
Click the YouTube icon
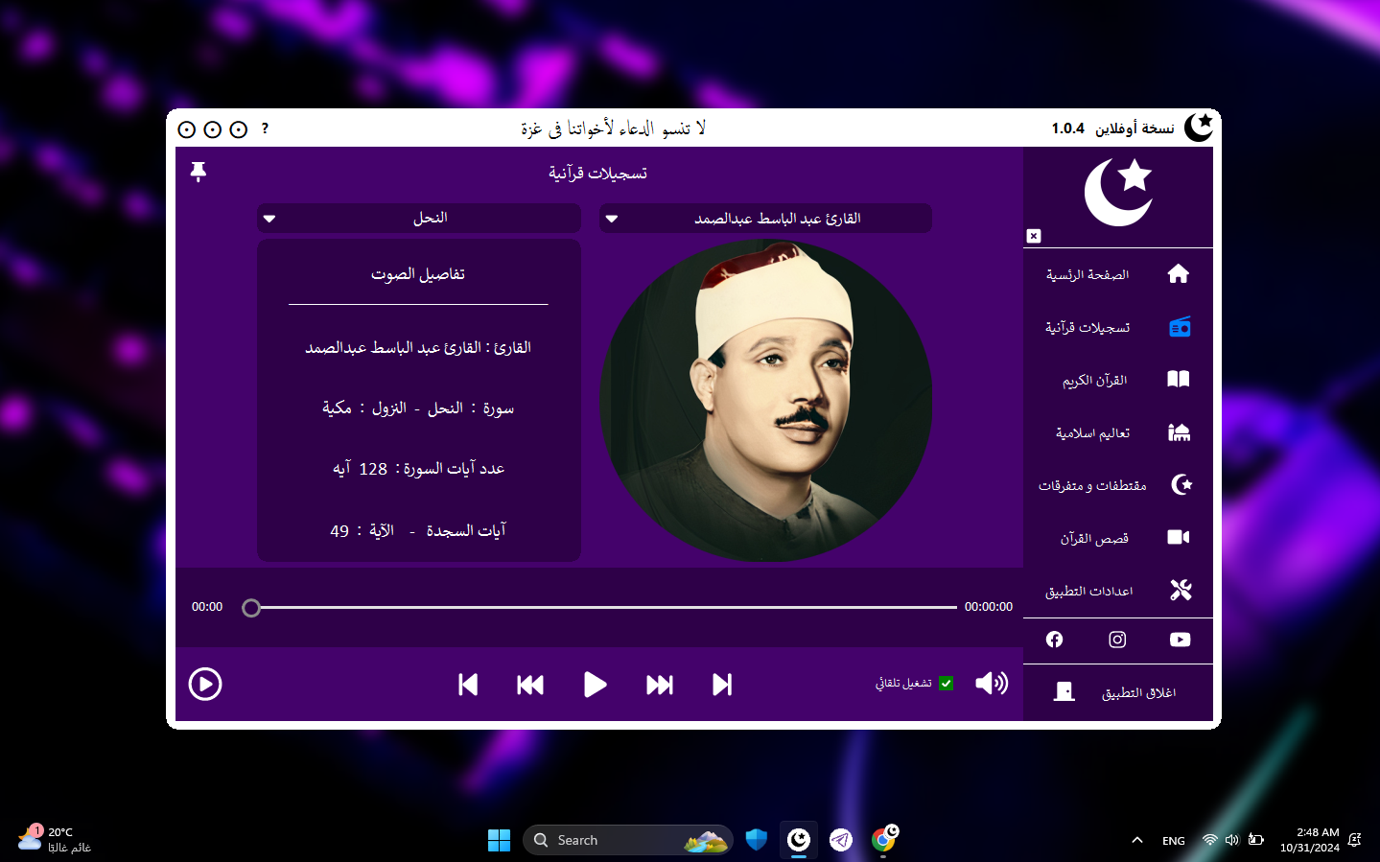(x=1179, y=640)
